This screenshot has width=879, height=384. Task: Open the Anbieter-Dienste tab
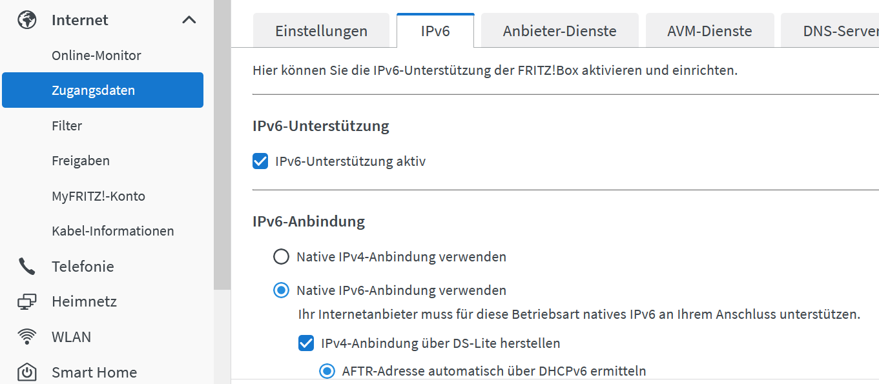[559, 31]
